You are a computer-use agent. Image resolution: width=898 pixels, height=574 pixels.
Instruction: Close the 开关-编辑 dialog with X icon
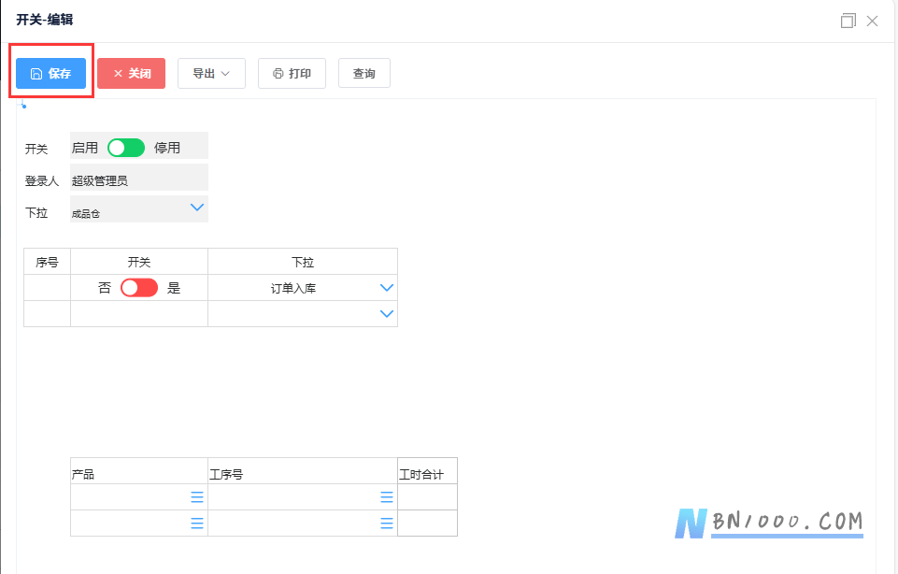pyautogui.click(x=872, y=22)
